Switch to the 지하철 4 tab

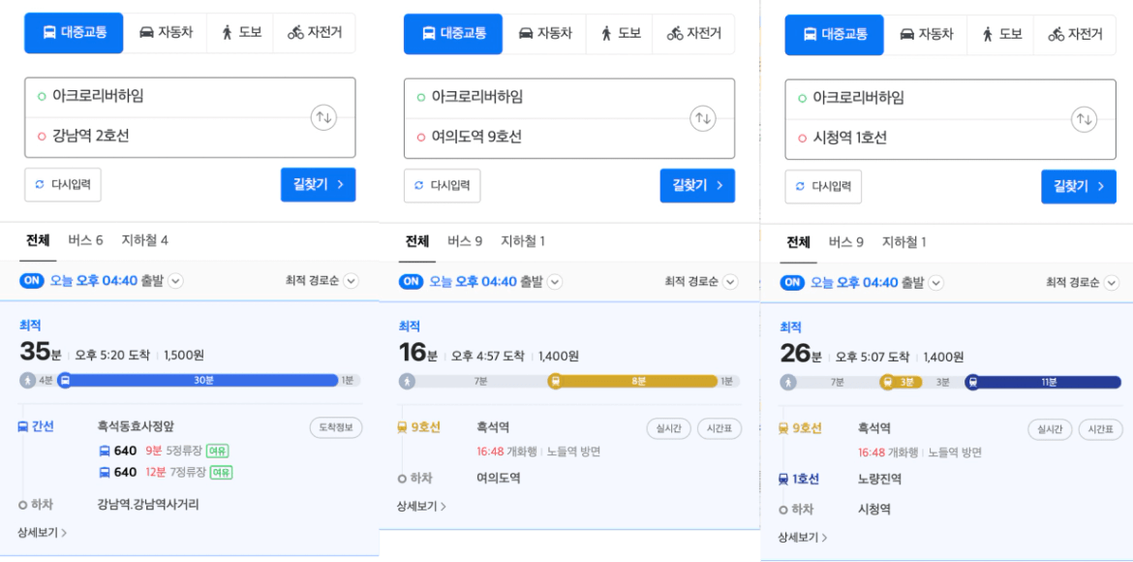[x=144, y=240]
